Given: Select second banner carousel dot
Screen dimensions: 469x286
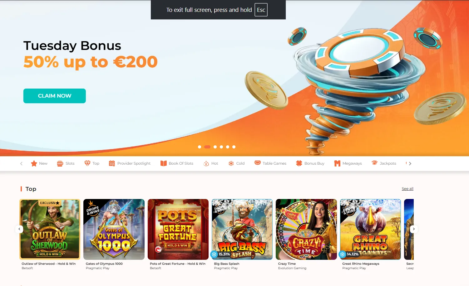Looking at the screenshot, I should coord(207,147).
